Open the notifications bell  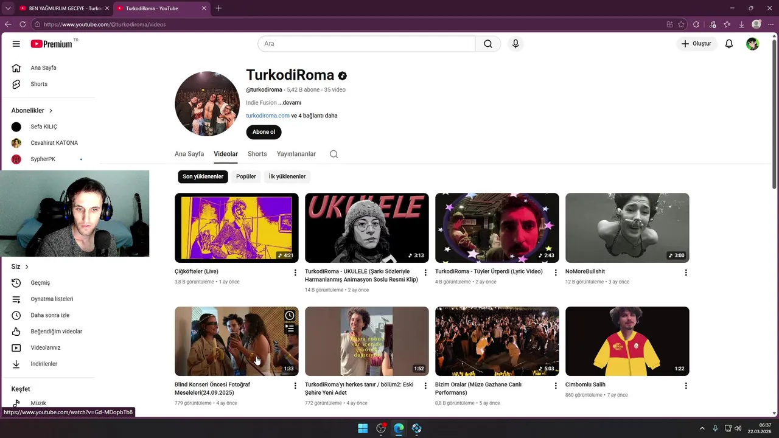click(x=729, y=44)
